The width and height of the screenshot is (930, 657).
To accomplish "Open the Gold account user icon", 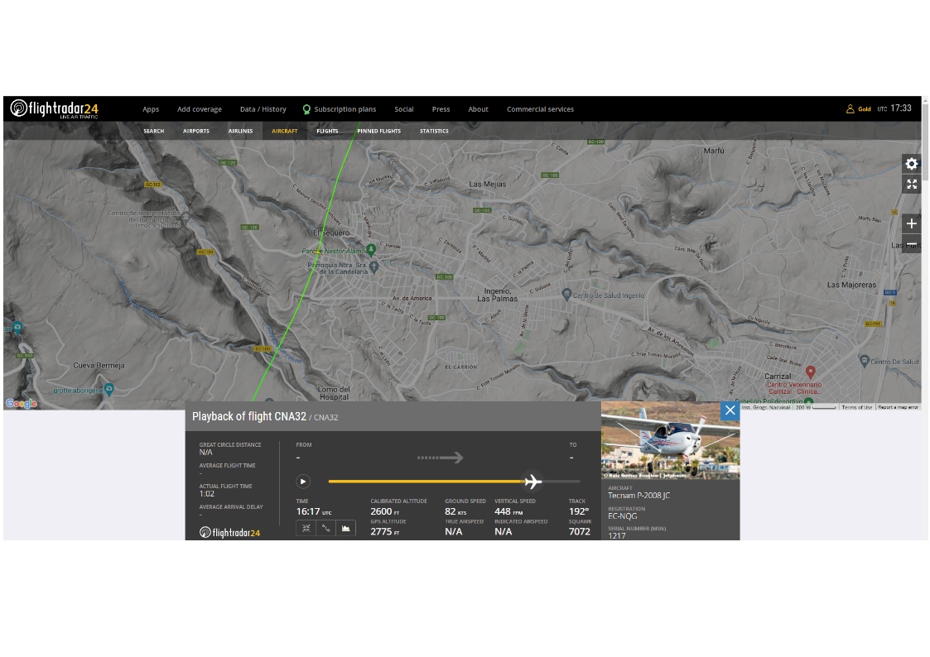I will point(850,109).
